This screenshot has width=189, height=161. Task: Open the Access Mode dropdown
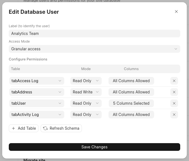pos(94,49)
